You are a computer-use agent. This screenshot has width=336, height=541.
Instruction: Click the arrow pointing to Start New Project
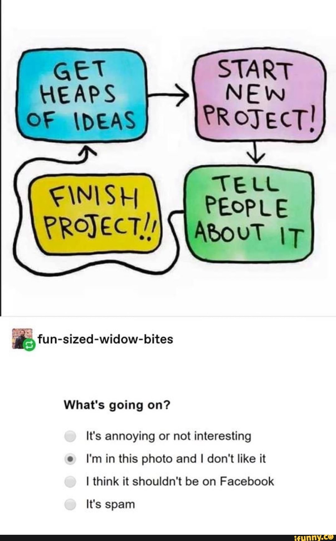[168, 94]
